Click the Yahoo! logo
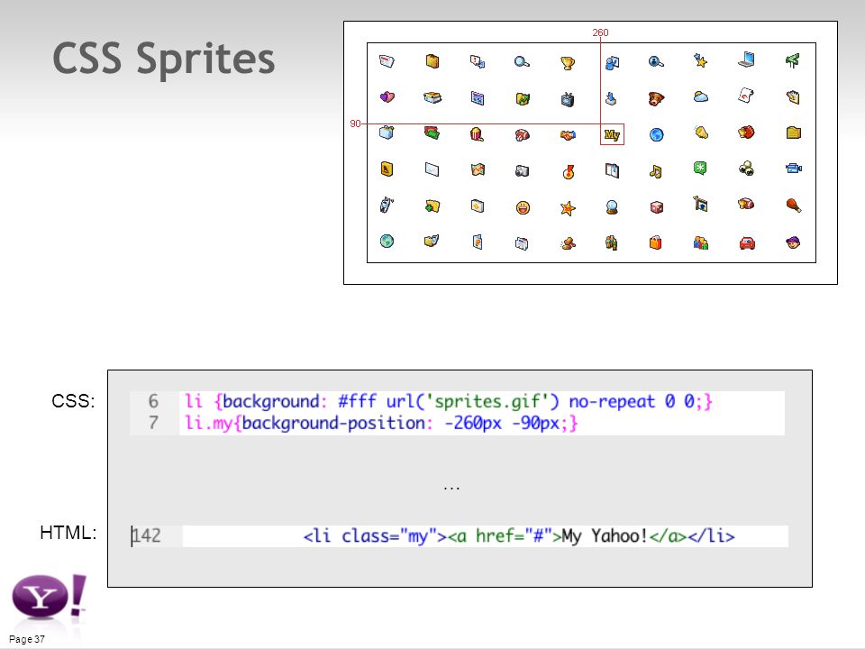This screenshot has height=649, width=865. pos(49,596)
